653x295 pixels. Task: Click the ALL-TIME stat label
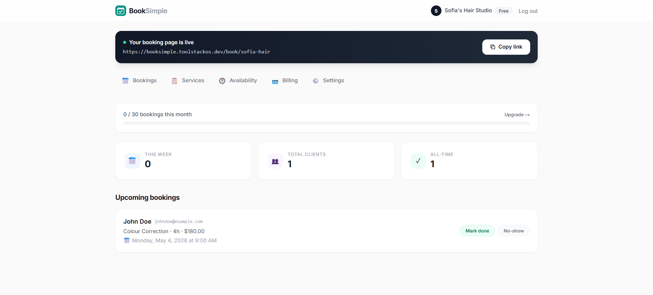click(x=442, y=154)
